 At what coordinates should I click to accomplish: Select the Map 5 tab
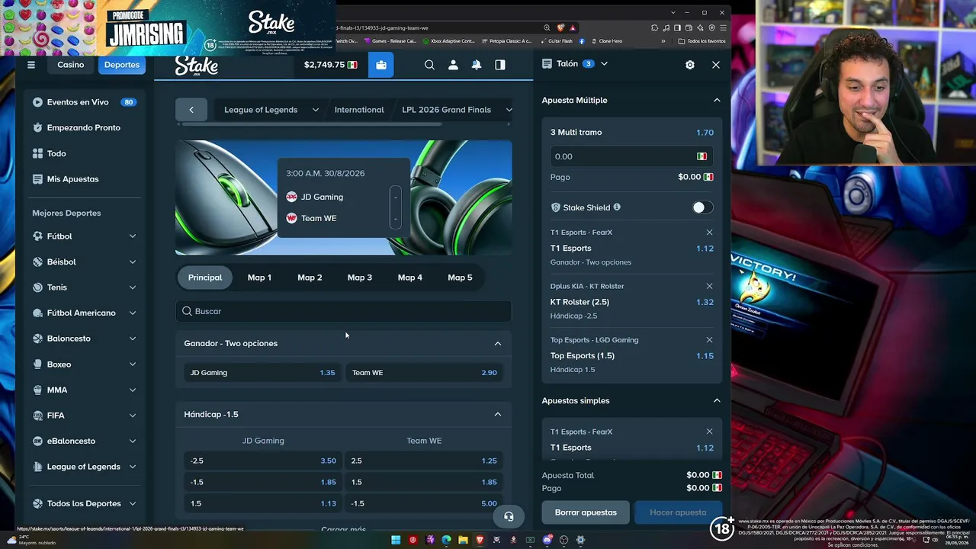460,278
